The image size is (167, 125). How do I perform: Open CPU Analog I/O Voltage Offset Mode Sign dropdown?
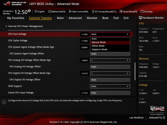coord(110,60)
